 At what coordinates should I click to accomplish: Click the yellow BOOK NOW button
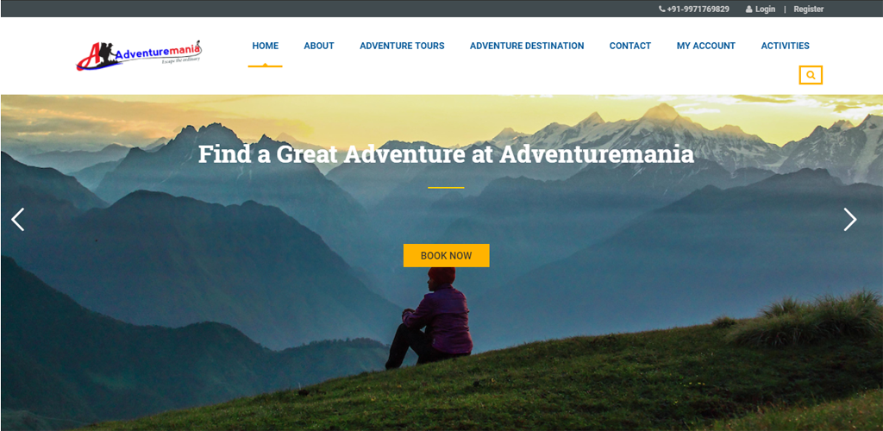click(446, 255)
